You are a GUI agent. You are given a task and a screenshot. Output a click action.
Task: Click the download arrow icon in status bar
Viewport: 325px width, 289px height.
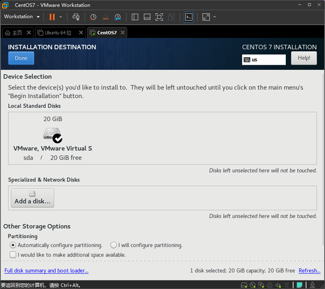(x=312, y=285)
